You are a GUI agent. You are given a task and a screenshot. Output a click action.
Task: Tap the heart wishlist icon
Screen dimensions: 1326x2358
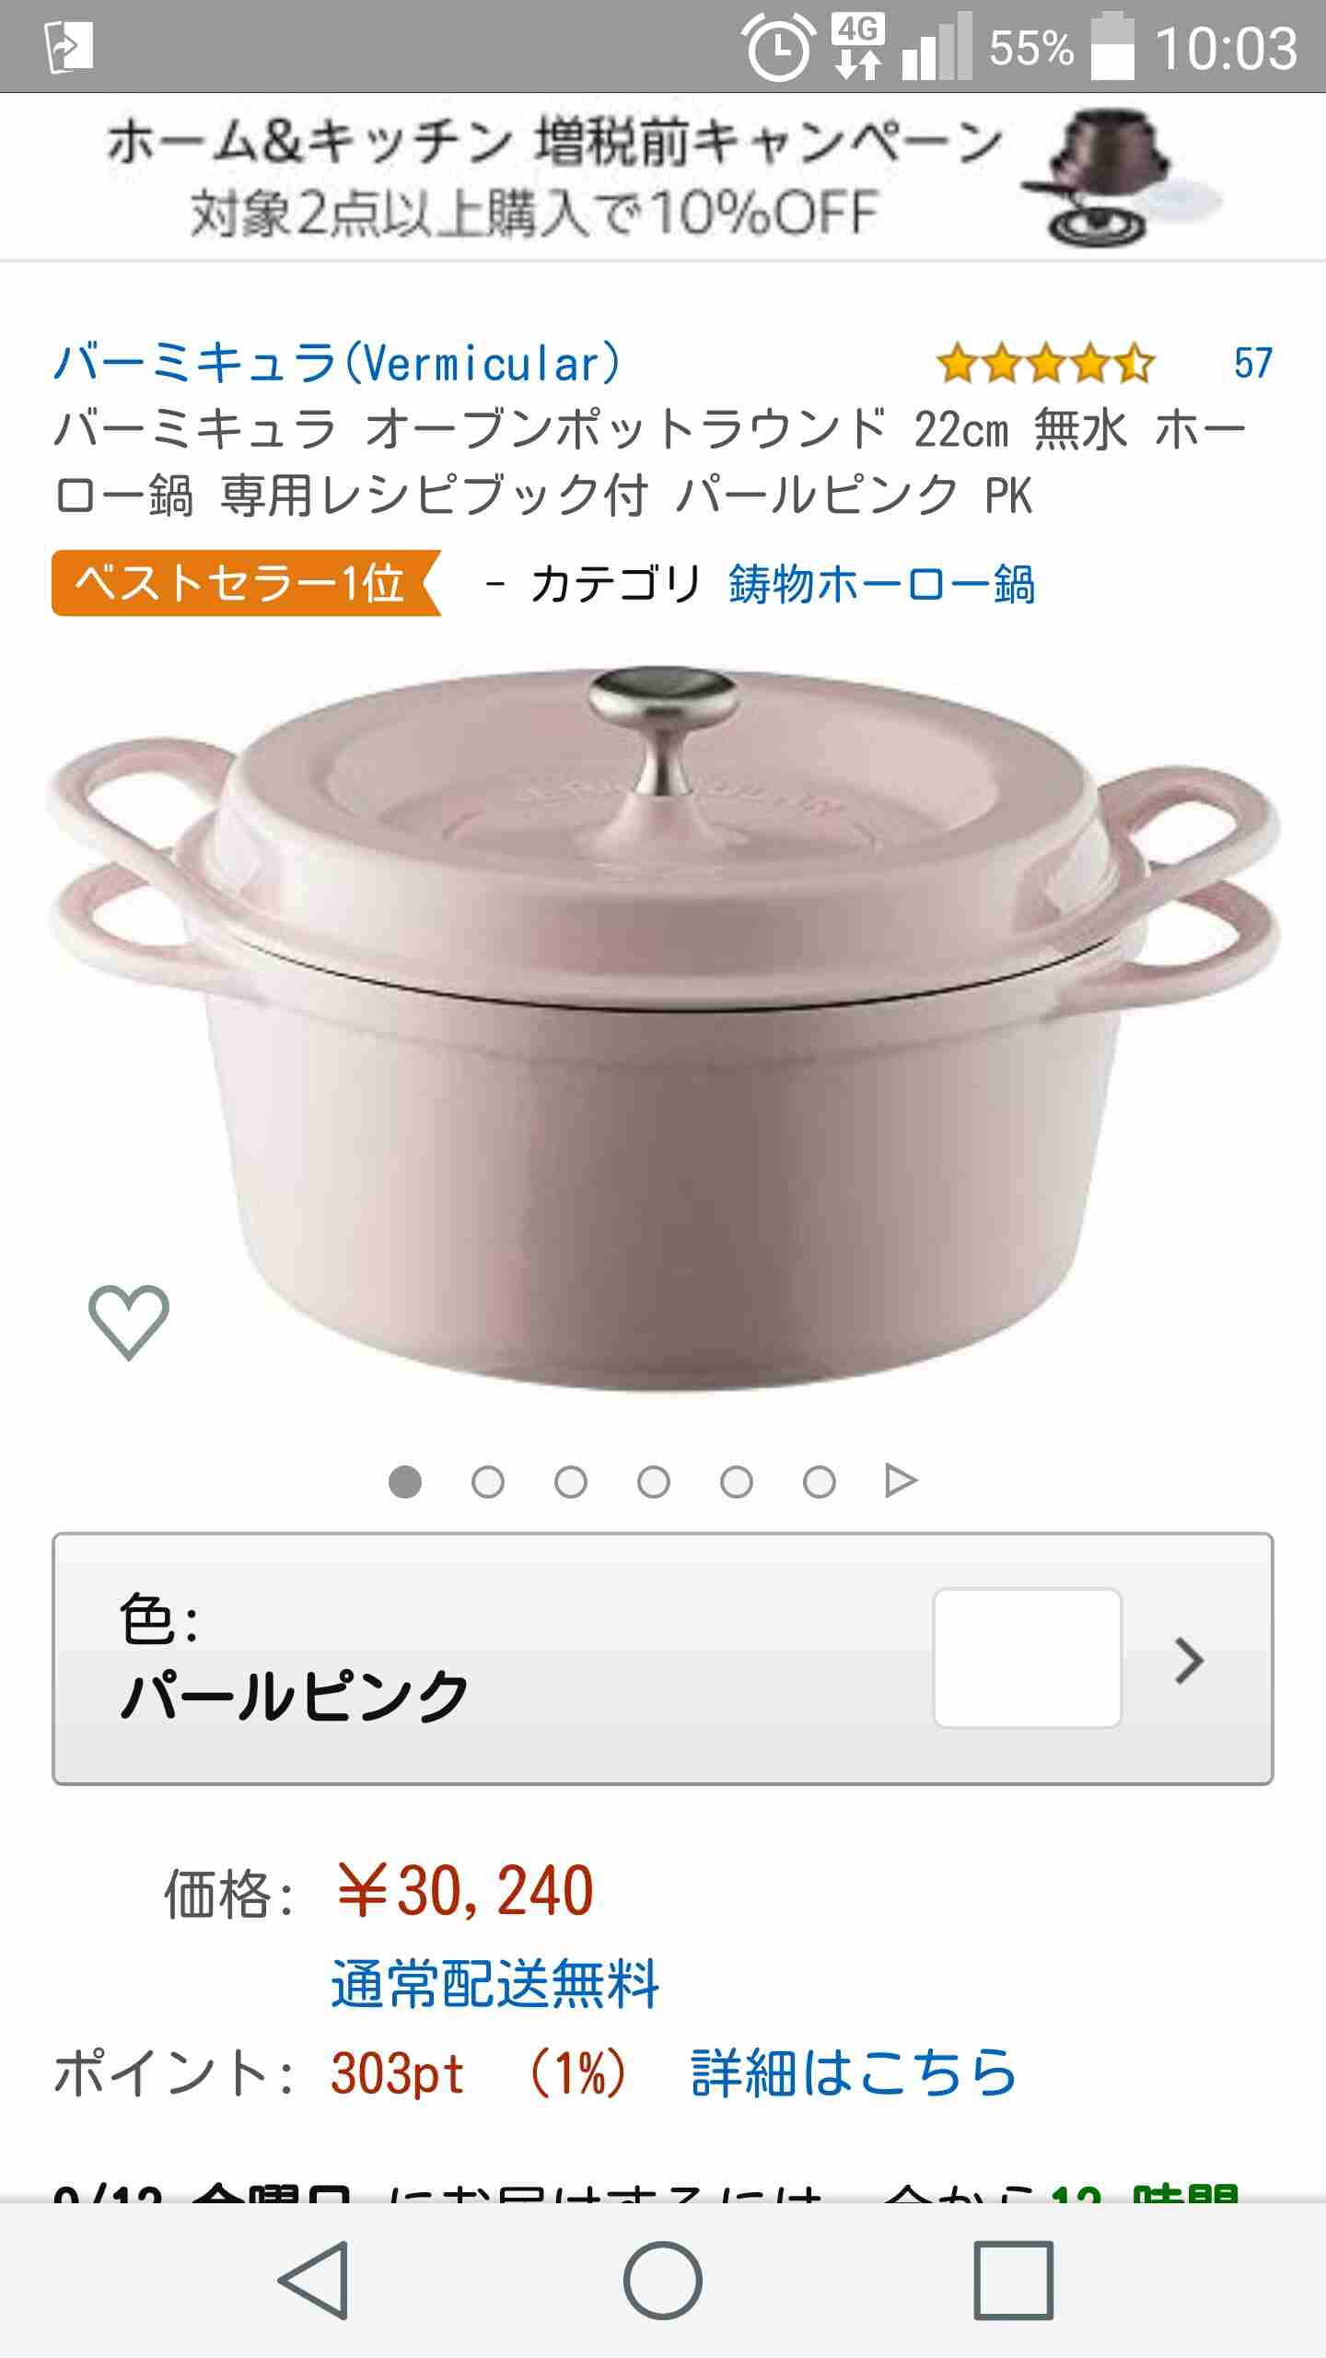129,1323
